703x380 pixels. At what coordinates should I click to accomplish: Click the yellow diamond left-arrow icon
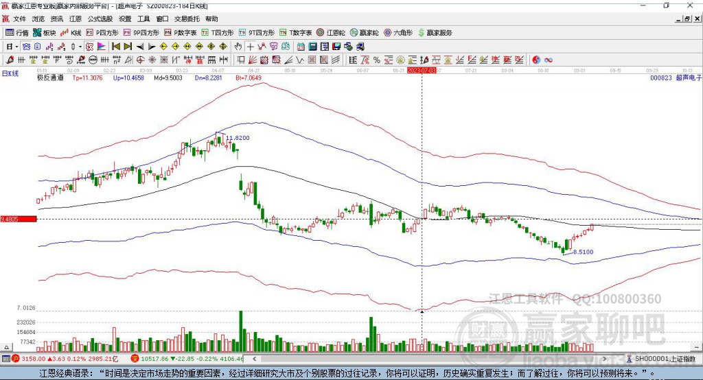click(163, 47)
